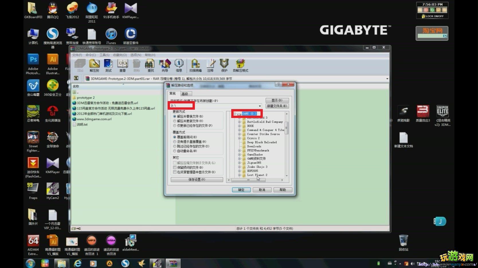This screenshot has width=478, height=268.
Task: Select the Downloads folder in tree
Action: coord(254,146)
